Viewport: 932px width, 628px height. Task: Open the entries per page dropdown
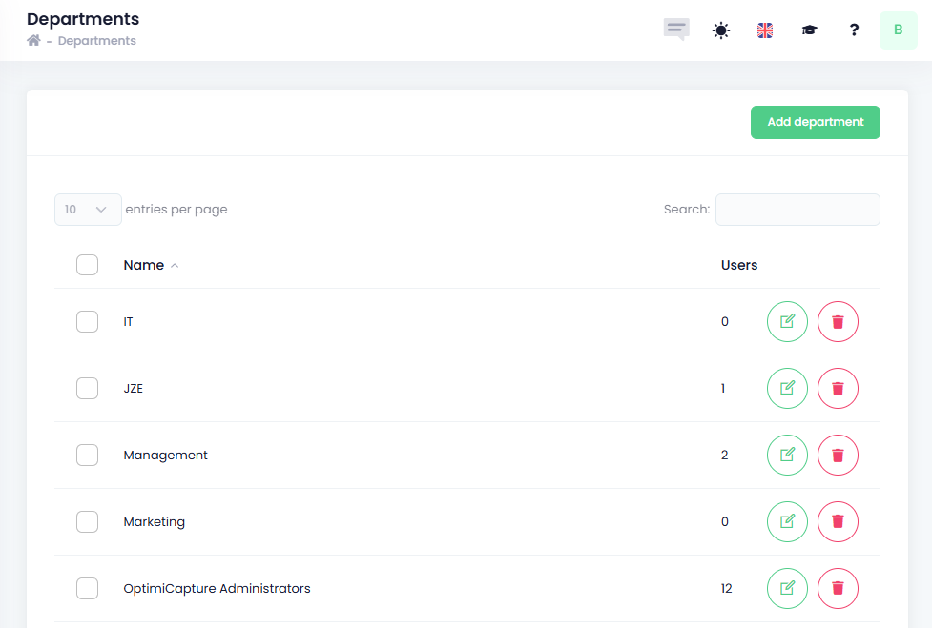pos(88,210)
